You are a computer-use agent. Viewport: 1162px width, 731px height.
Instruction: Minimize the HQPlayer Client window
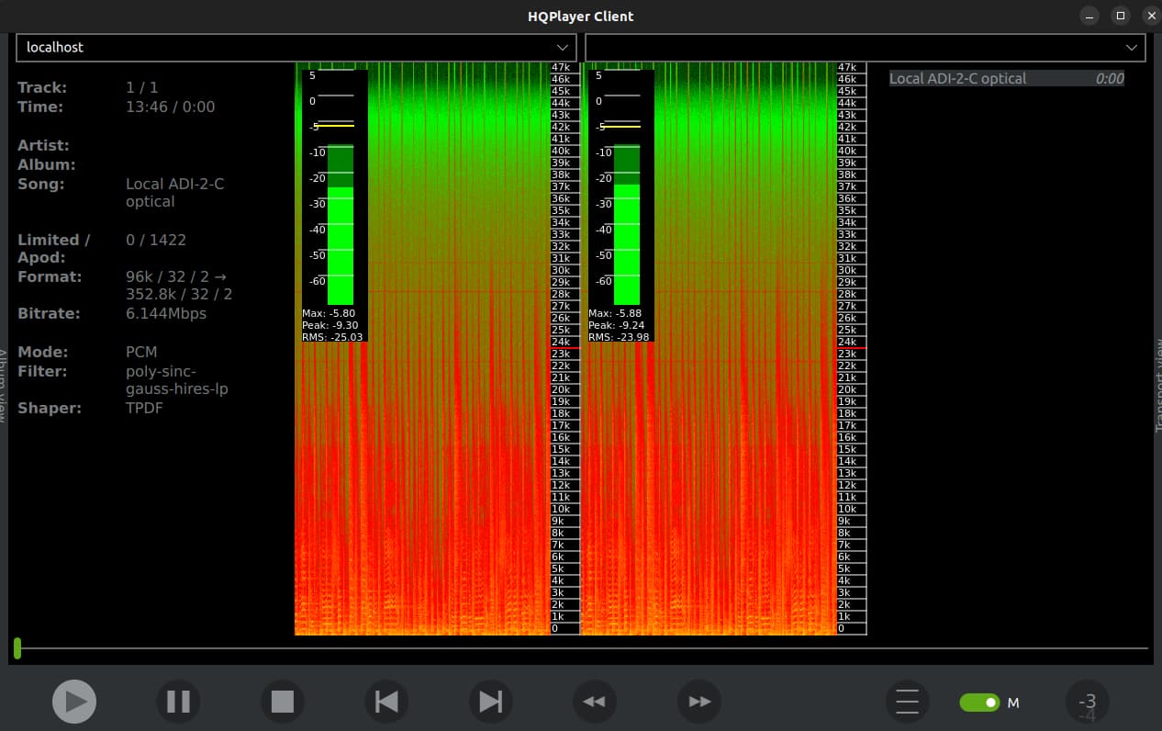pos(1089,16)
